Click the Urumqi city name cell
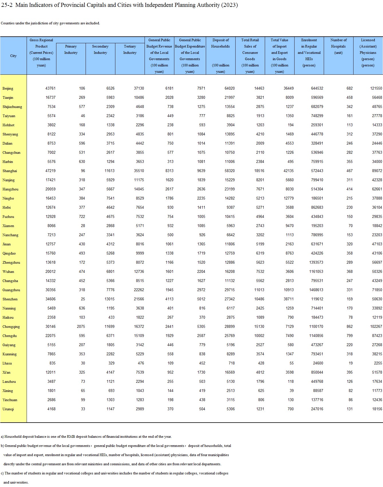 pos(8,409)
